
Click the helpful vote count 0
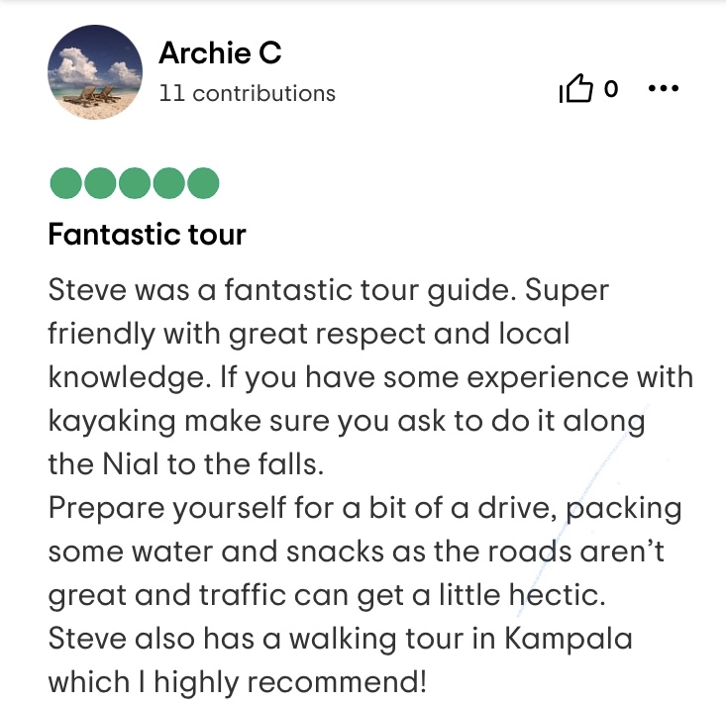[x=610, y=90]
